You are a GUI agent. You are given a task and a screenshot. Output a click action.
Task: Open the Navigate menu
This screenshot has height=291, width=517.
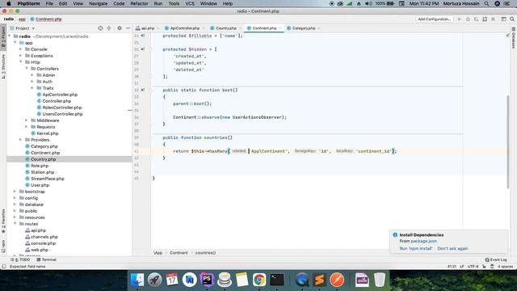click(99, 3)
